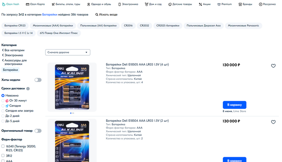The image size is (282, 162).
Task: Open Электроника category in top bar
Action: pos(128,4)
